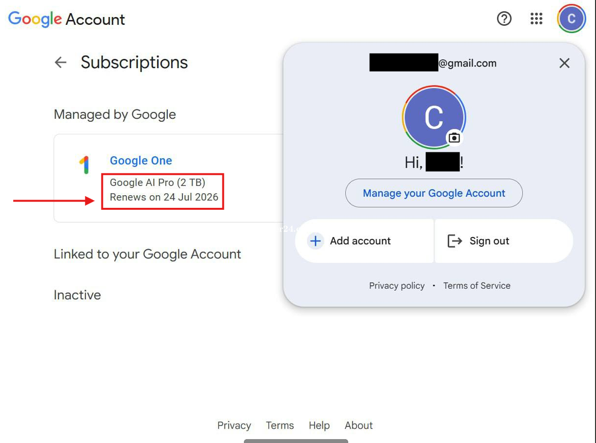
Task: Open Privacy policy in account popup
Action: click(397, 286)
